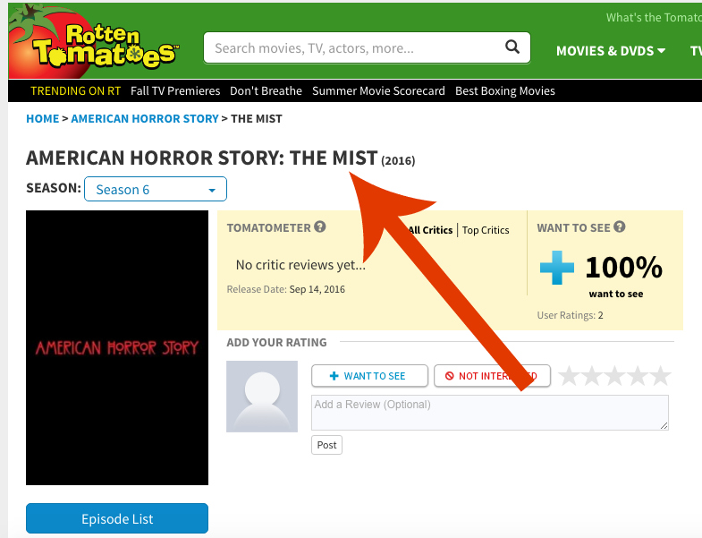Open Fall TV Premieres trending link
The height and width of the screenshot is (538, 702).
pyautogui.click(x=175, y=91)
